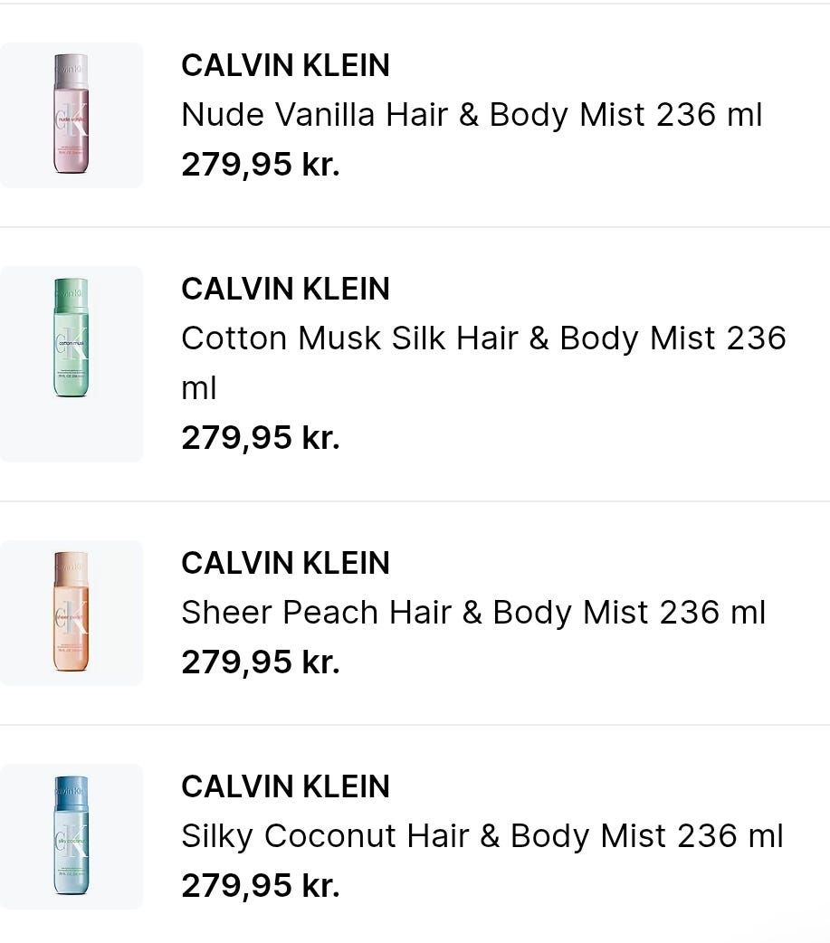Image resolution: width=830 pixels, height=943 pixels.
Task: Click the 279,95 kr. price of Silky Coconut
Action: pyautogui.click(x=261, y=886)
